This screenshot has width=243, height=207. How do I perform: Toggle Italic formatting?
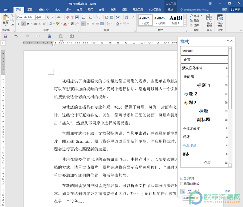pyautogui.click(x=23, y=24)
